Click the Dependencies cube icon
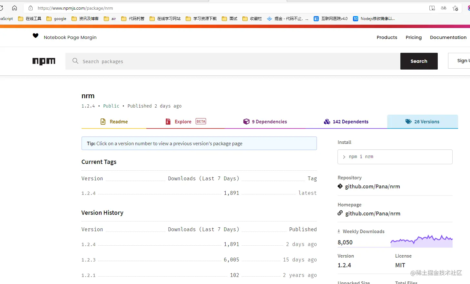 [x=246, y=121]
